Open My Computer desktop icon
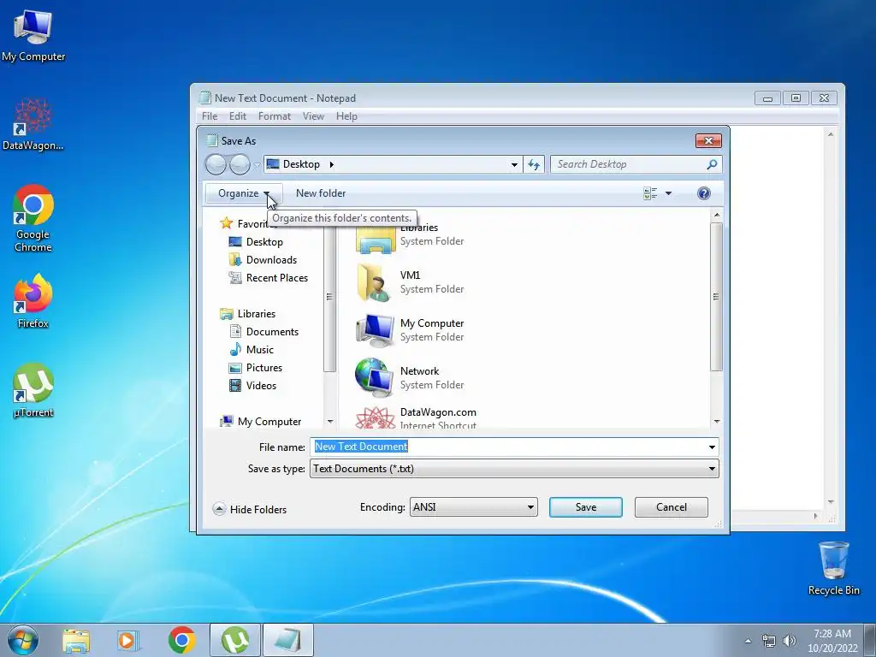Image resolution: width=876 pixels, height=657 pixels. 33,34
